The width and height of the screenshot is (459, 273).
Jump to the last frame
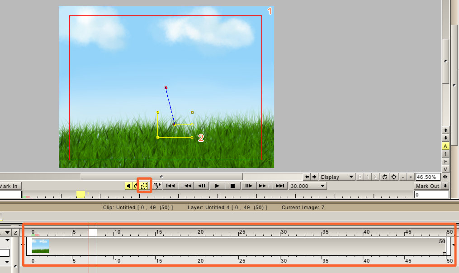click(280, 186)
